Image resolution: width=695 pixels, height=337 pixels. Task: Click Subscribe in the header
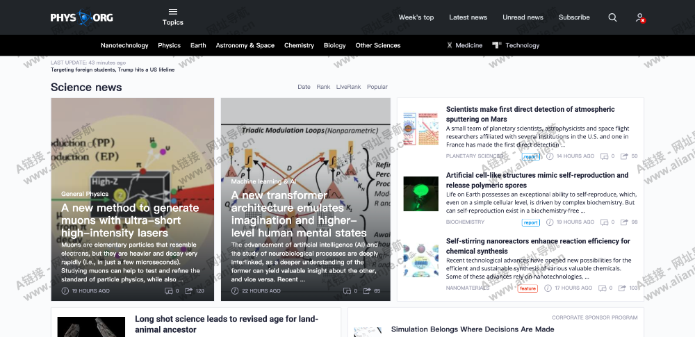pyautogui.click(x=574, y=17)
